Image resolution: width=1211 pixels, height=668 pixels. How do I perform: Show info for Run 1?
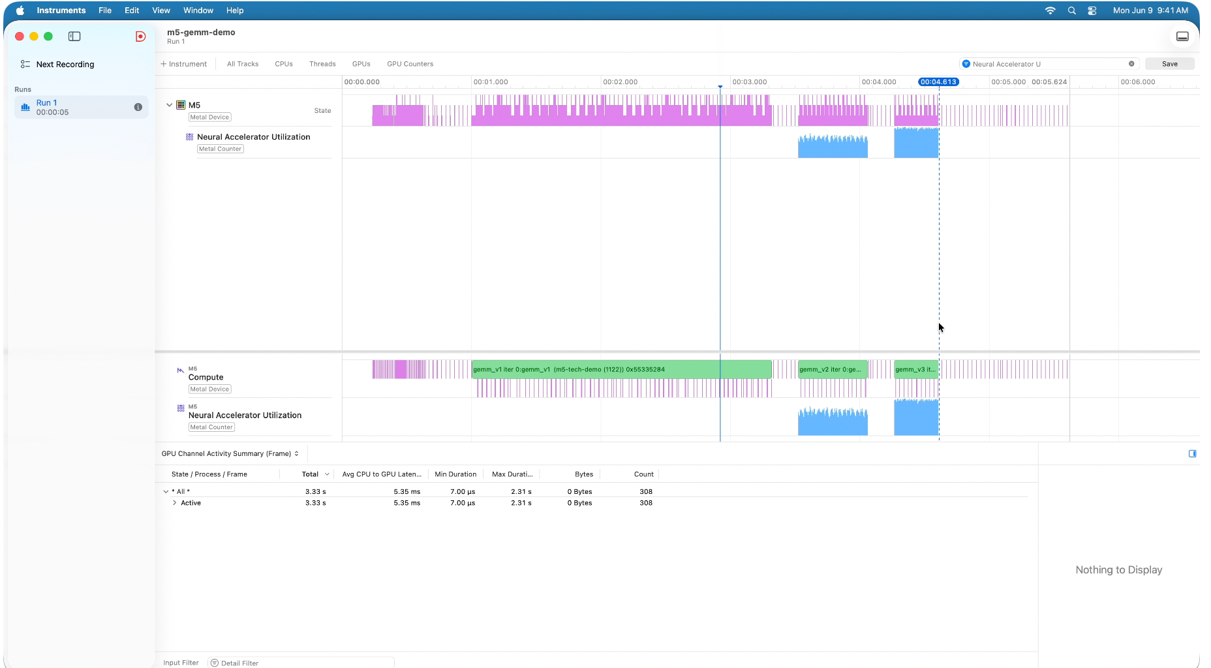tap(138, 107)
